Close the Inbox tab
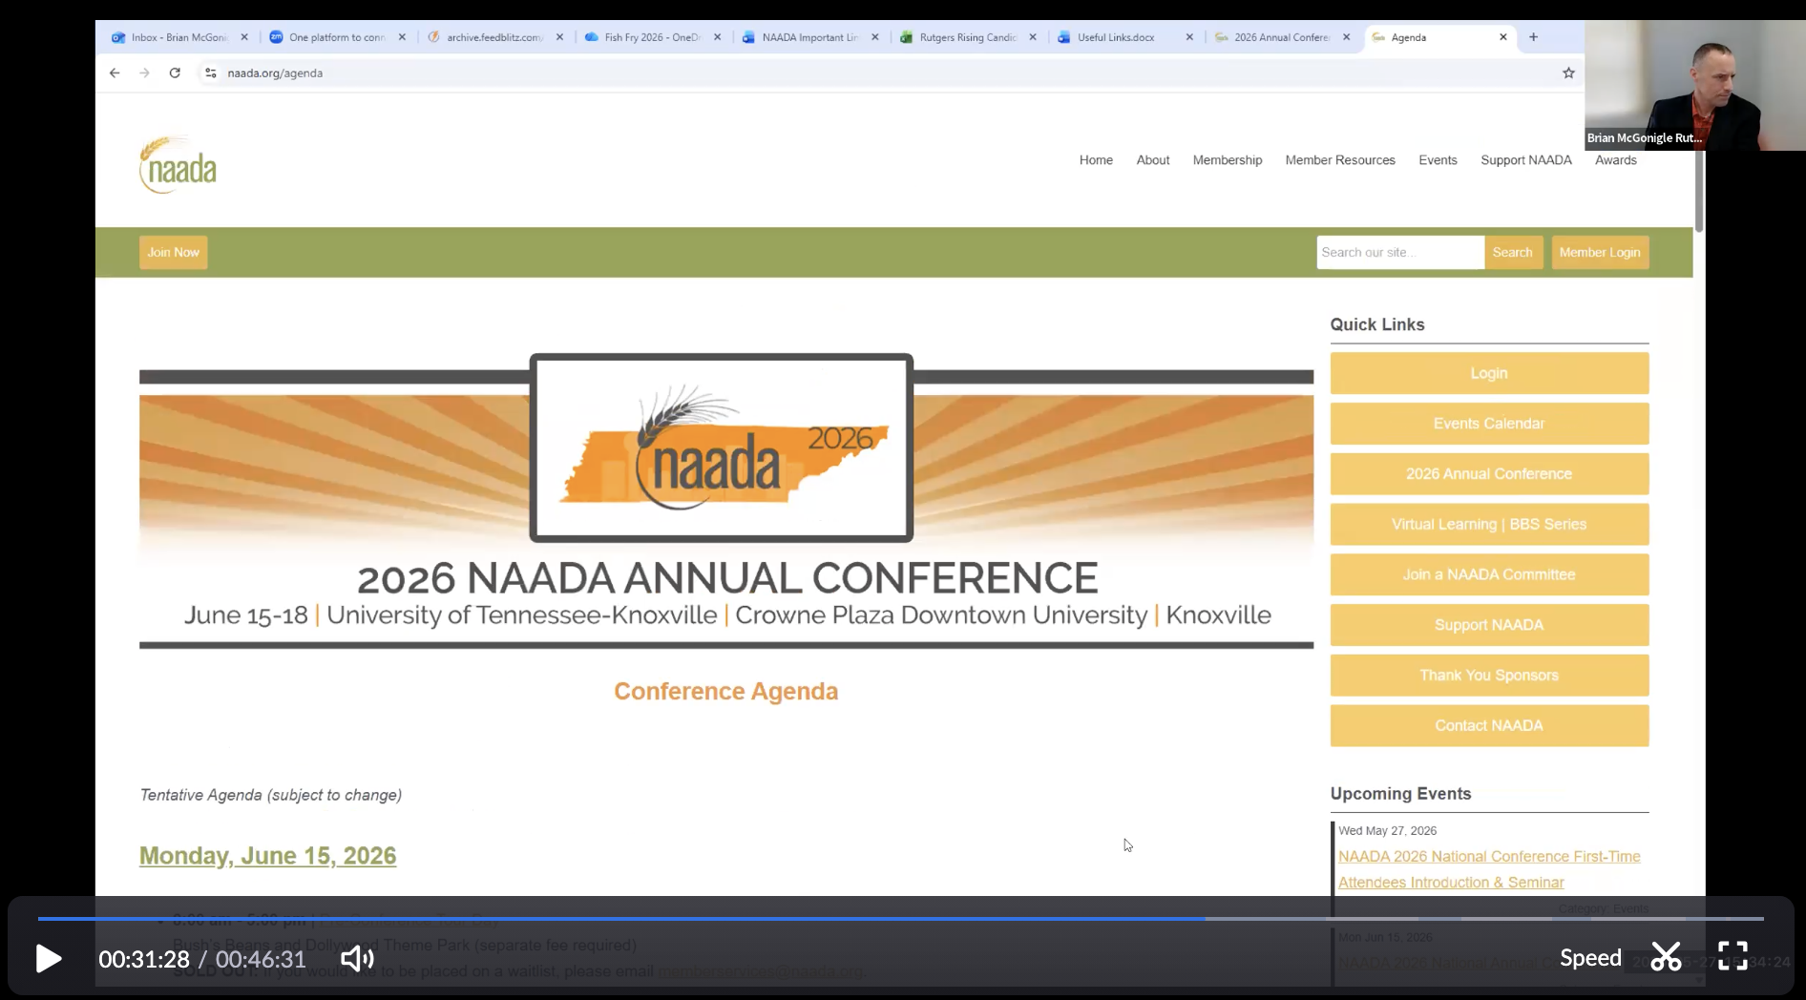This screenshot has height=1000, width=1806. click(244, 37)
